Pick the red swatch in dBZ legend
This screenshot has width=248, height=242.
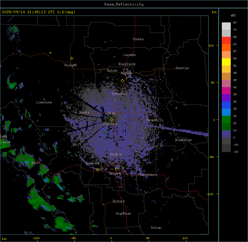coord(226,40)
